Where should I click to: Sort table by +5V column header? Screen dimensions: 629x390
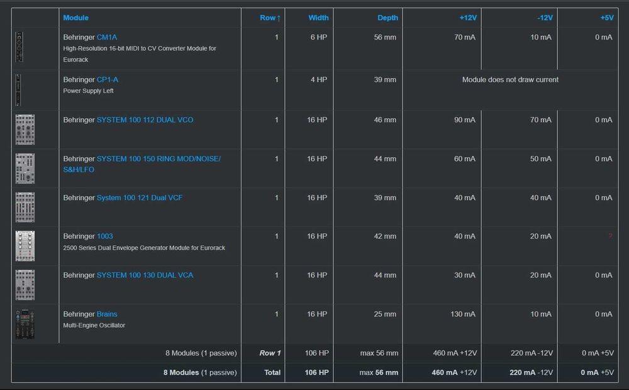pyautogui.click(x=607, y=18)
